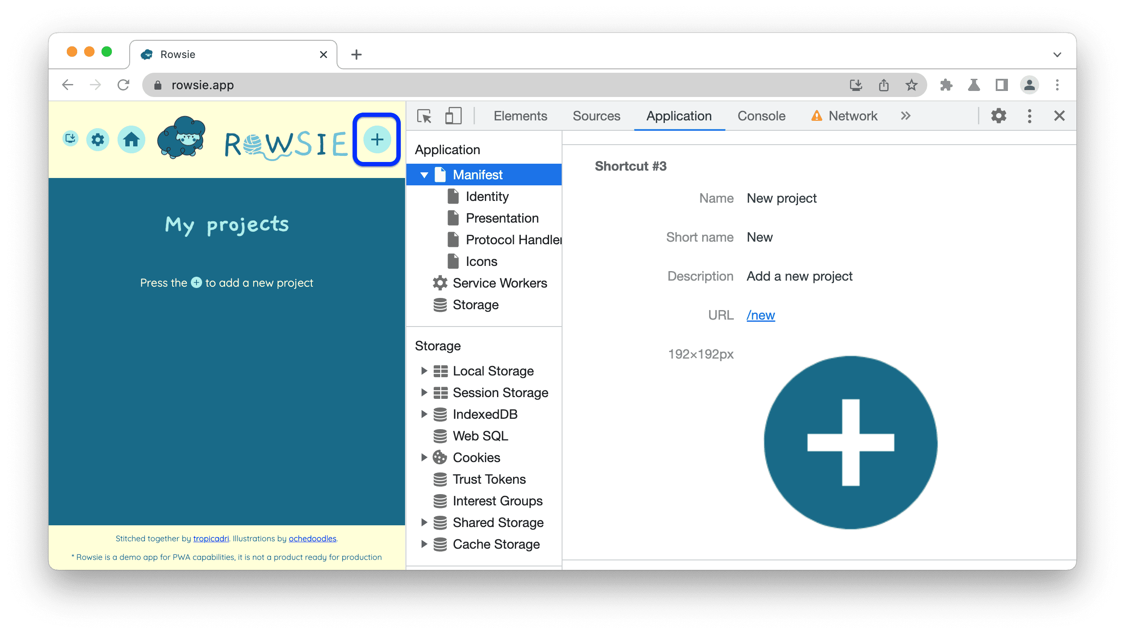Select the Service Workers section
This screenshot has height=634, width=1125.
click(x=498, y=283)
